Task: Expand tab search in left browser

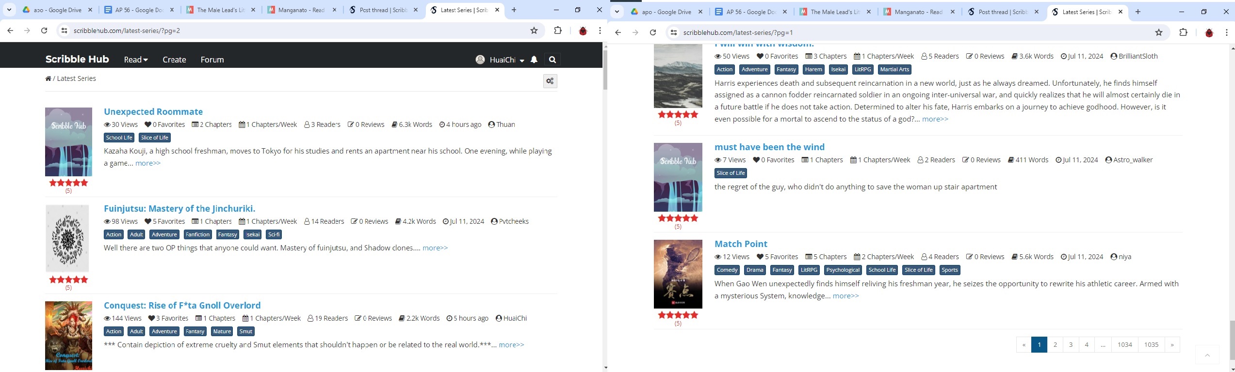Action: click(9, 10)
